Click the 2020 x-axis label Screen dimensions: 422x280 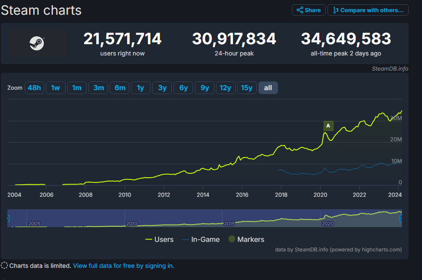[320, 195]
